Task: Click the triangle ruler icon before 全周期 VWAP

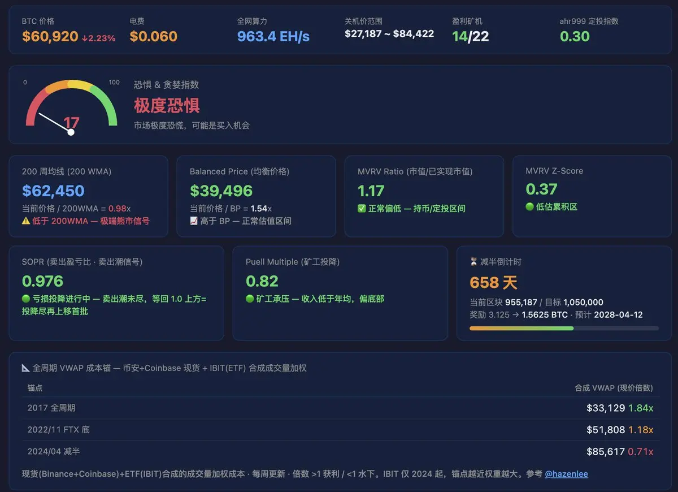Action: click(x=26, y=368)
